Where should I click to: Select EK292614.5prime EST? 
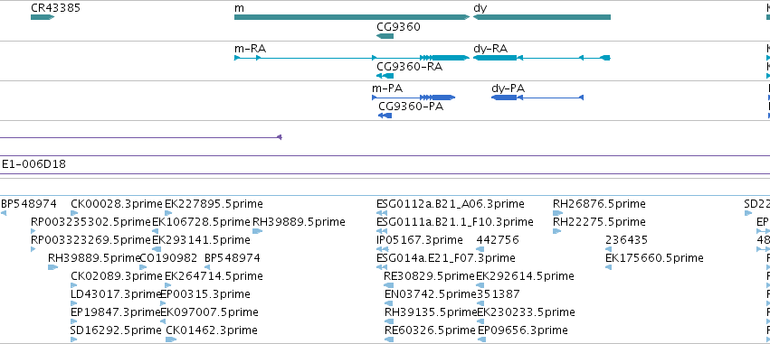(525, 276)
